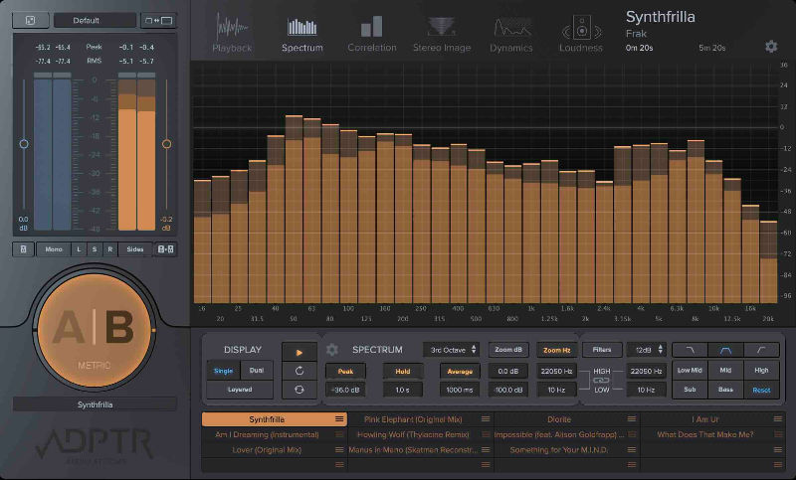Click the dual-speaker icon right of Sides
The height and width of the screenshot is (480, 796).
click(x=165, y=249)
